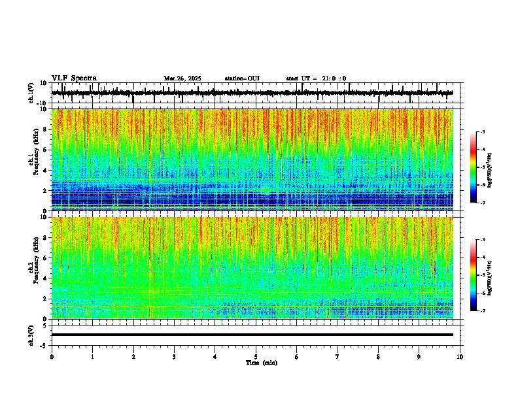Click the ch.1 "Frequency (kHz)" axis label
Viewport: 518px width, 400px height.
coord(37,152)
